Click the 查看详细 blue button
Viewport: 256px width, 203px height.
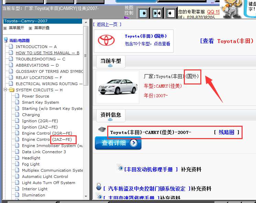118,143
